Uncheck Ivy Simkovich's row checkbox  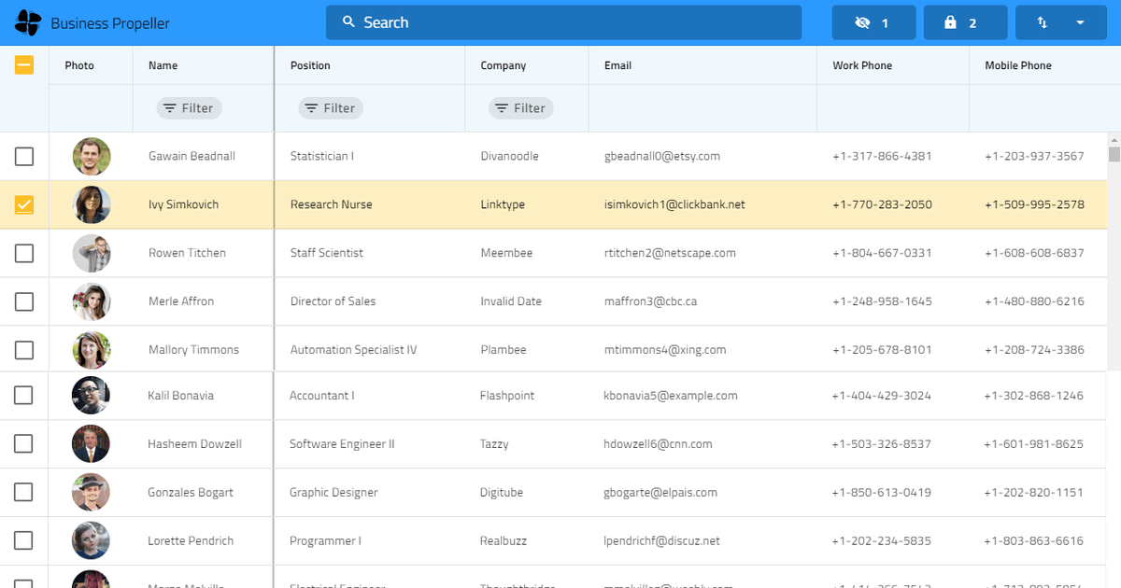click(x=23, y=204)
